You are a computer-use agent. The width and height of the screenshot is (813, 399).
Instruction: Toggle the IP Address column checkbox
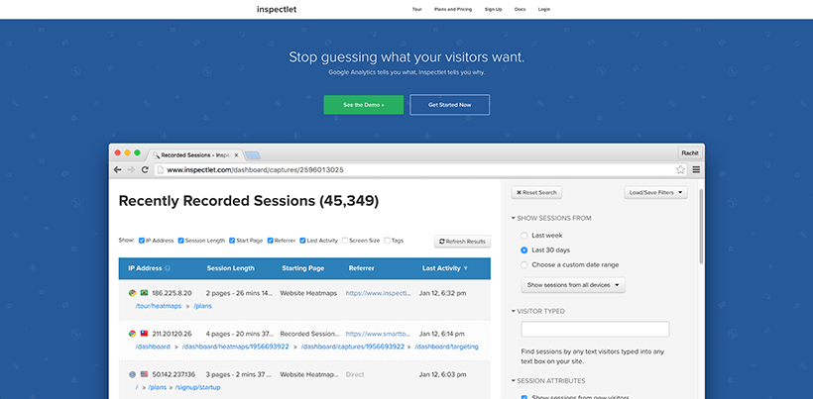[x=142, y=241]
